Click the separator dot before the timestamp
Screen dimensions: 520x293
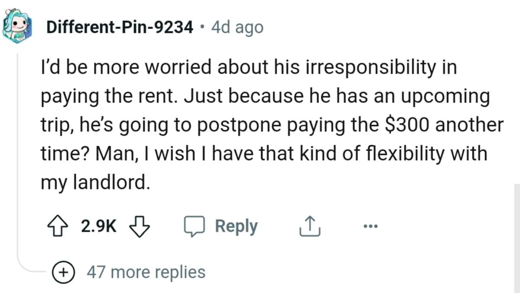tap(201, 28)
